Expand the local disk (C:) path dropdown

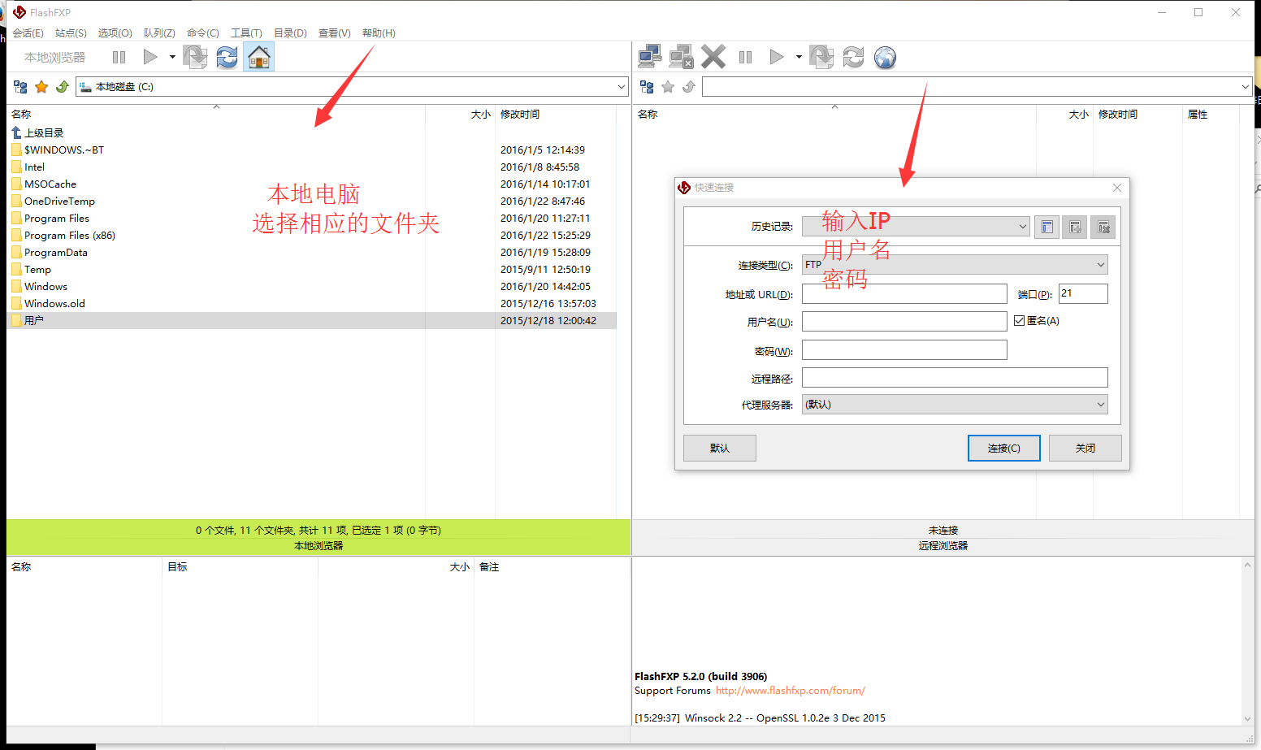[x=622, y=86]
